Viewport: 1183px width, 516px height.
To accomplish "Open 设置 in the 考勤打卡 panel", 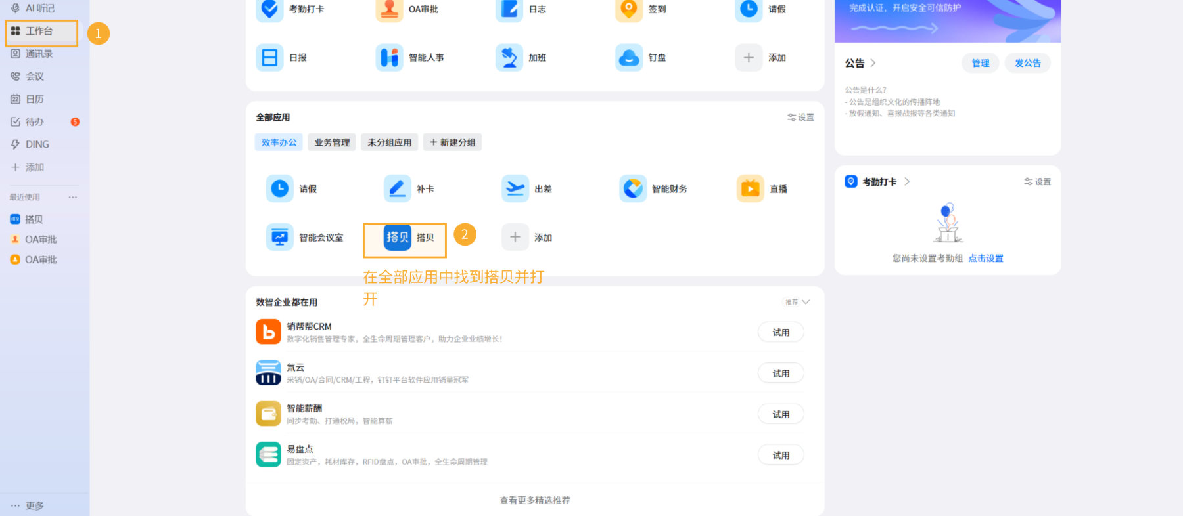I will [x=1038, y=182].
